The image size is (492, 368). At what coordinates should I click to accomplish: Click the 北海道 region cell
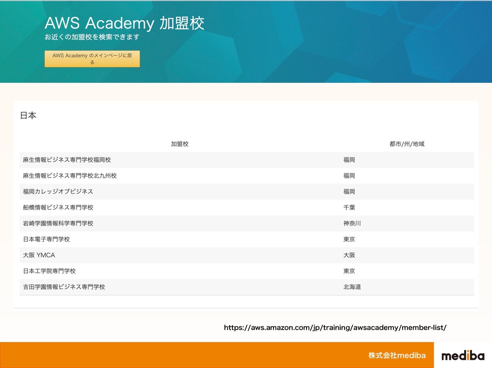(x=352, y=287)
